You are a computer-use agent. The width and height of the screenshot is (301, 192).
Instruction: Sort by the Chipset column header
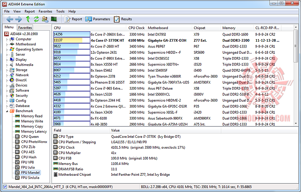206,28
